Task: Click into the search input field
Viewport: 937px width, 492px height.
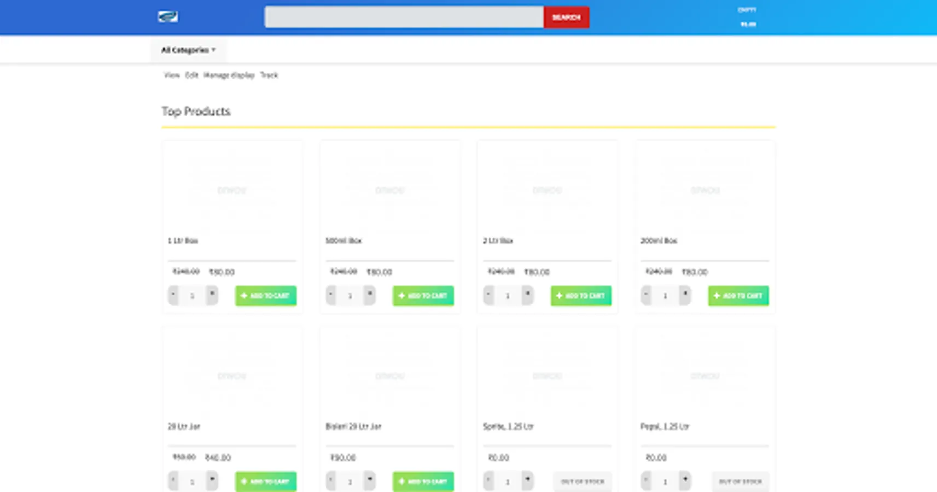Action: 404,17
